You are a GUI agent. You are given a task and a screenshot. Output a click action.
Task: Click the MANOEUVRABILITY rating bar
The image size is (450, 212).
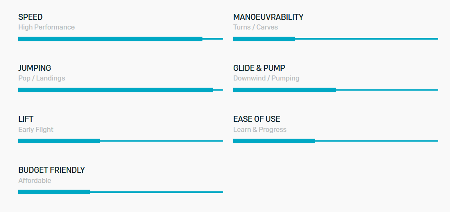(x=335, y=39)
